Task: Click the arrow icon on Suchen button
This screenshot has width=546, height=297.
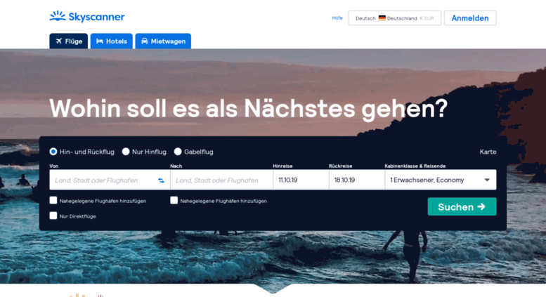Action: pos(481,206)
